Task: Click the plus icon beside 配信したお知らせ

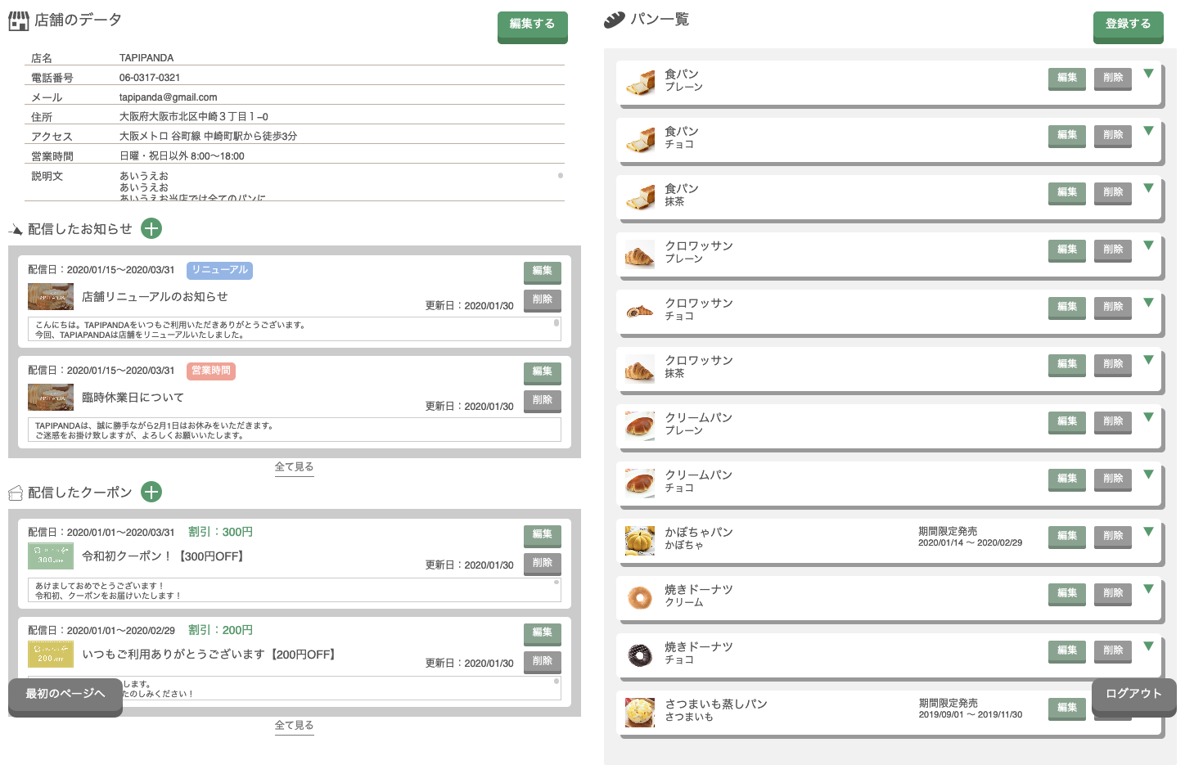Action: pos(151,228)
